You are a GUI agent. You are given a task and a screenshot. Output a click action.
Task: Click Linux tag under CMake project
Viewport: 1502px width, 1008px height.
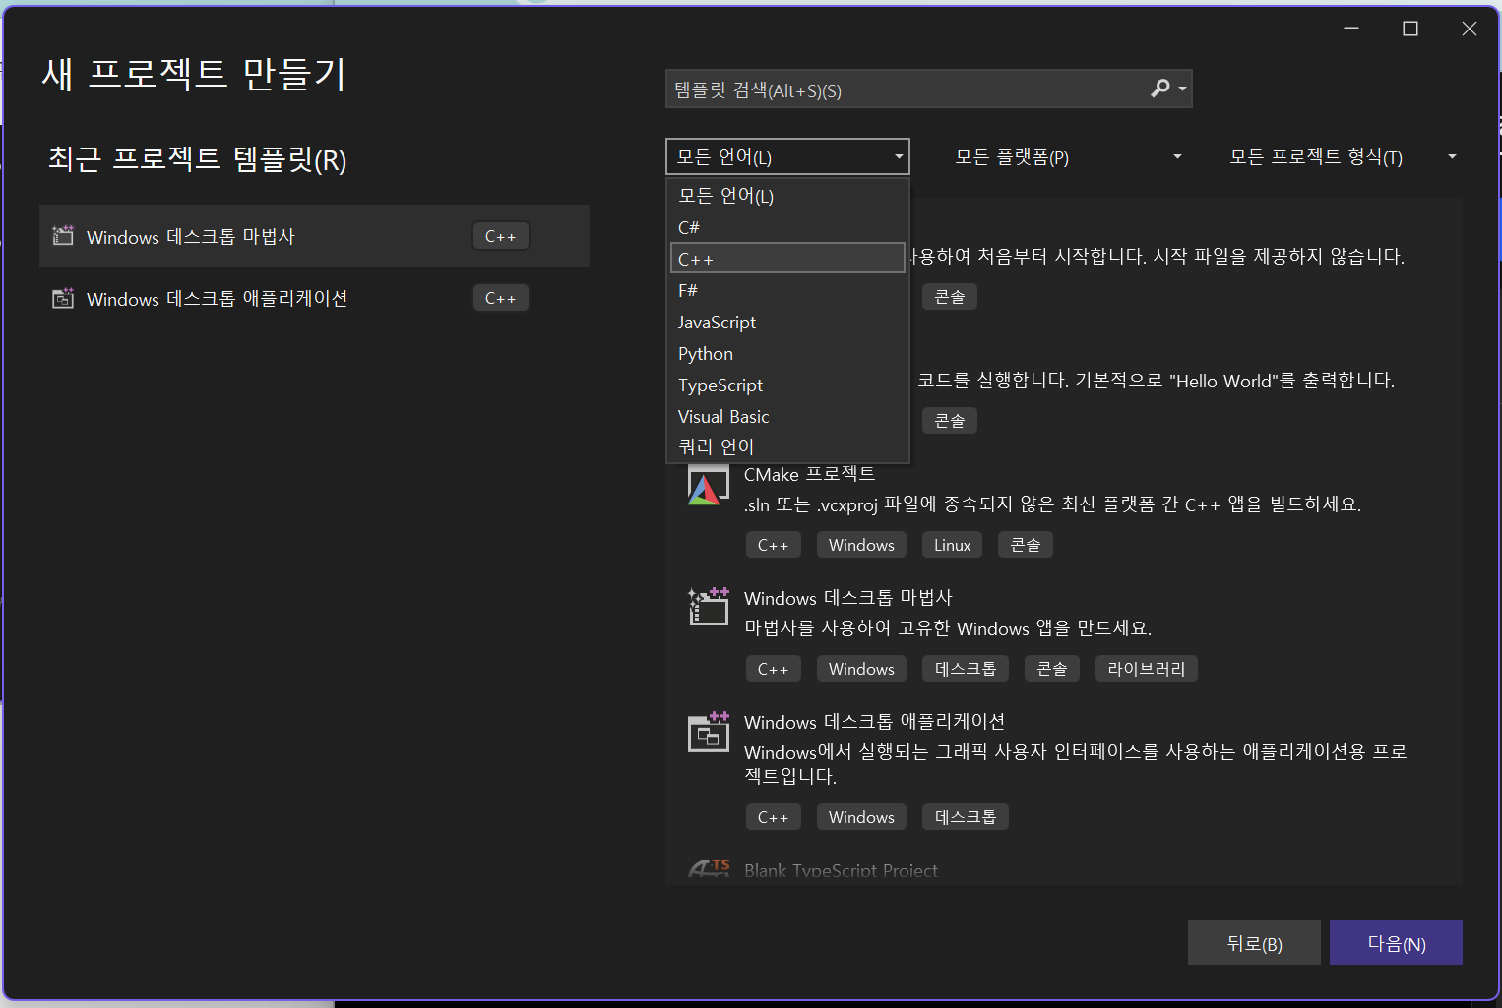(x=952, y=545)
